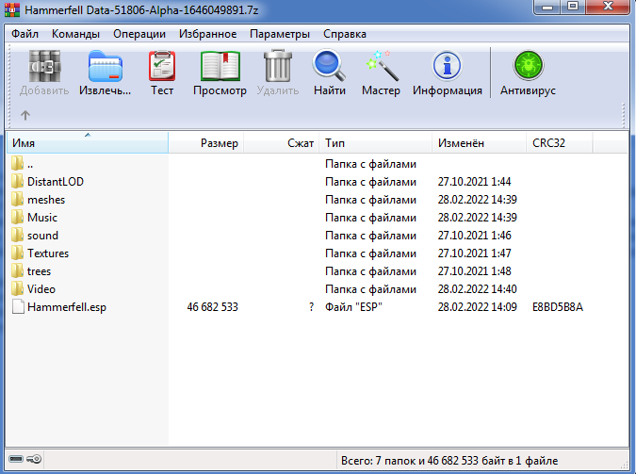
Task: Select the parent folder ".." entry
Action: click(x=23, y=164)
